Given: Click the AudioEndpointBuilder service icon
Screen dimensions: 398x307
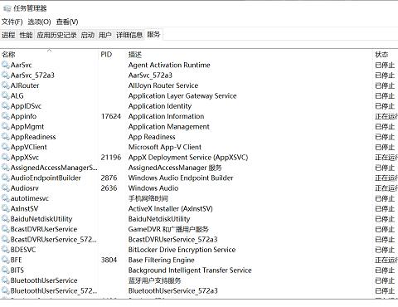Looking at the screenshot, I should coord(5,178).
